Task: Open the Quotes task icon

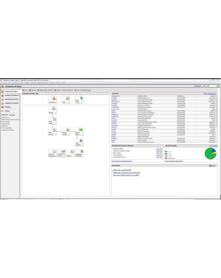Action: coord(52,110)
